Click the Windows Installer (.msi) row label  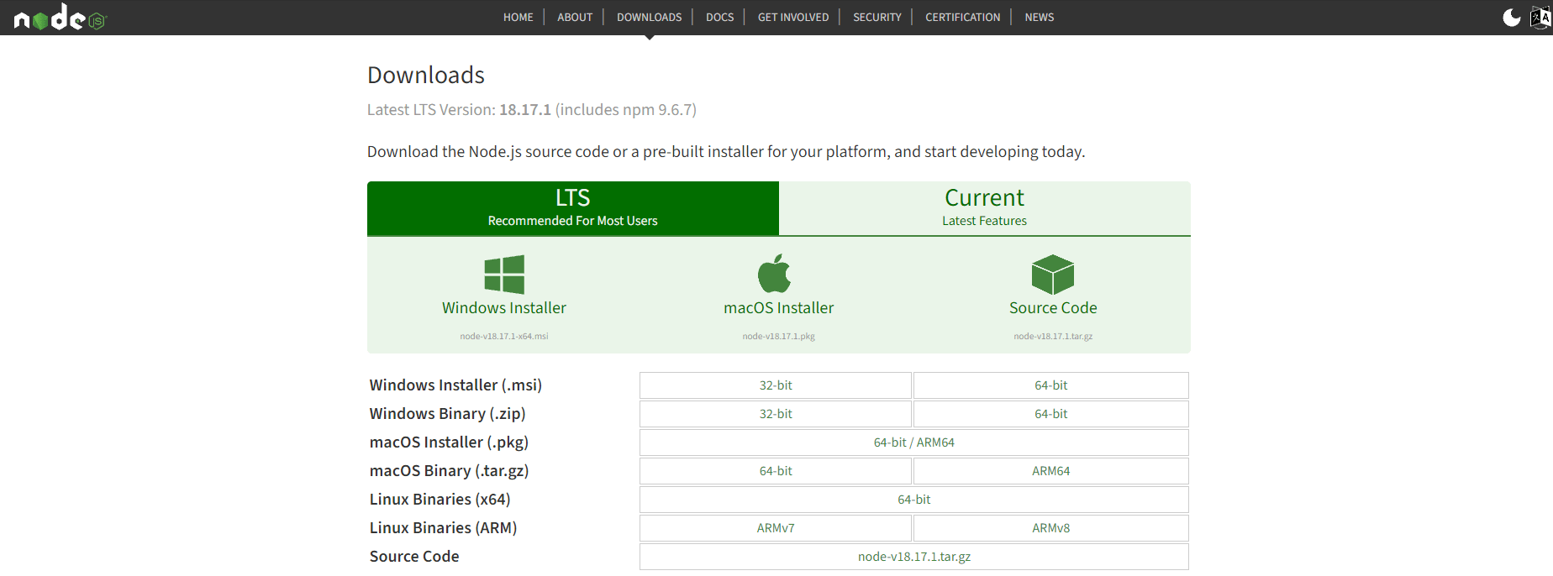pyautogui.click(x=455, y=385)
